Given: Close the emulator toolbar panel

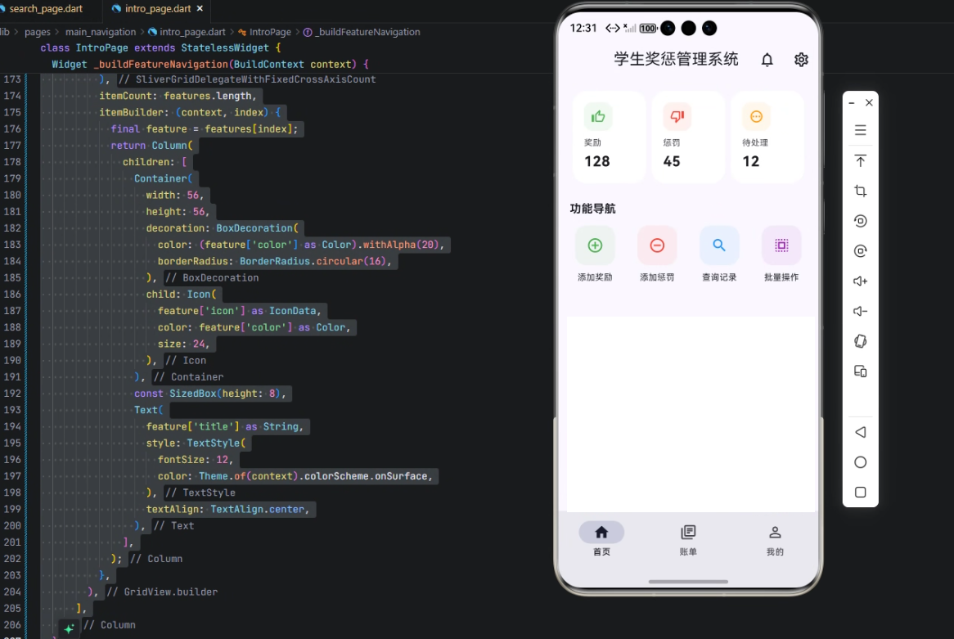Looking at the screenshot, I should tap(869, 103).
